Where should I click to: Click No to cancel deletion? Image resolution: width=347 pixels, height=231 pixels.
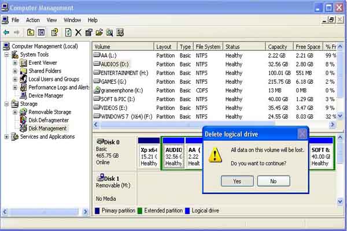273,181
